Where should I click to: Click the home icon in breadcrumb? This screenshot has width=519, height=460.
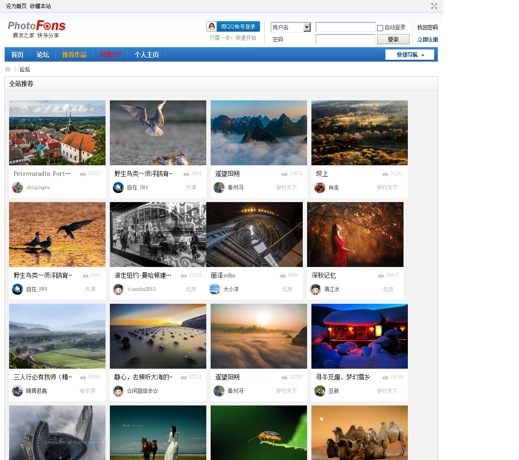coord(8,69)
